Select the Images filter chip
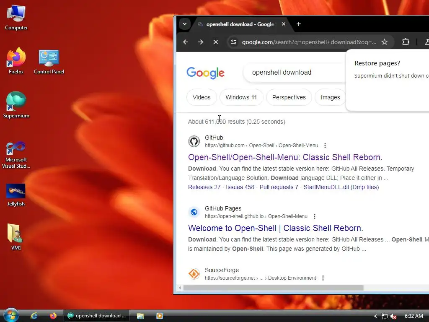 (x=330, y=97)
